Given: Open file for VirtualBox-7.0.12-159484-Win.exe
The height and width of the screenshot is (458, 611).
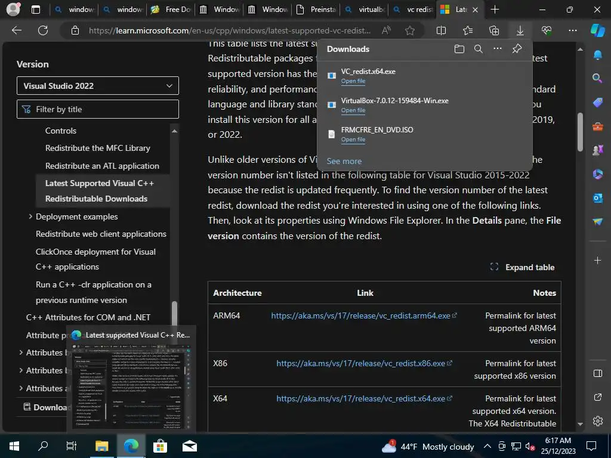Looking at the screenshot, I should tap(353, 110).
